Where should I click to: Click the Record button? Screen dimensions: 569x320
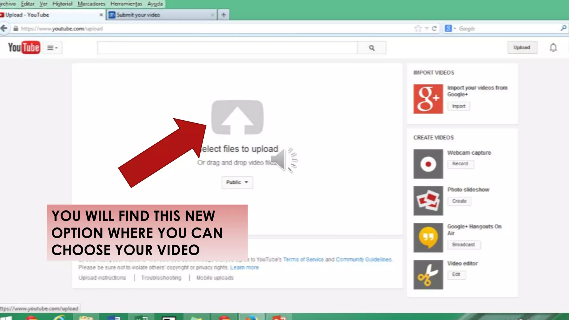pyautogui.click(x=460, y=164)
